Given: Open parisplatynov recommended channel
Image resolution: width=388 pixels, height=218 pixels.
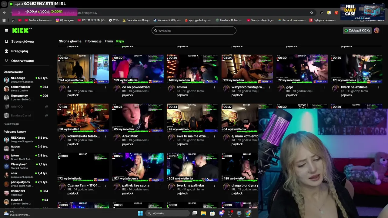Looking at the screenshot, I should (26, 184).
